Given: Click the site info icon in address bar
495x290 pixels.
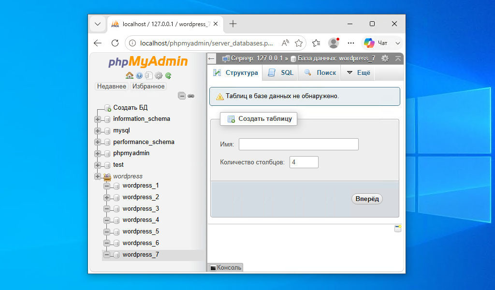Looking at the screenshot, I should (133, 43).
